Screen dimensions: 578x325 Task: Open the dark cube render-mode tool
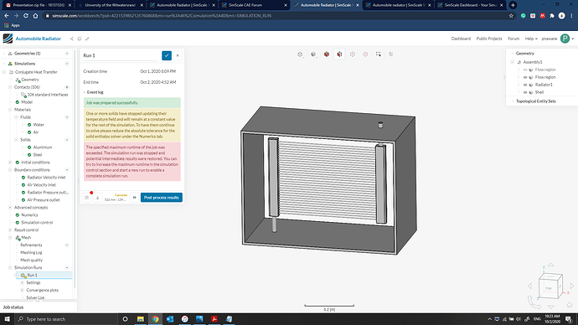pyautogui.click(x=313, y=54)
